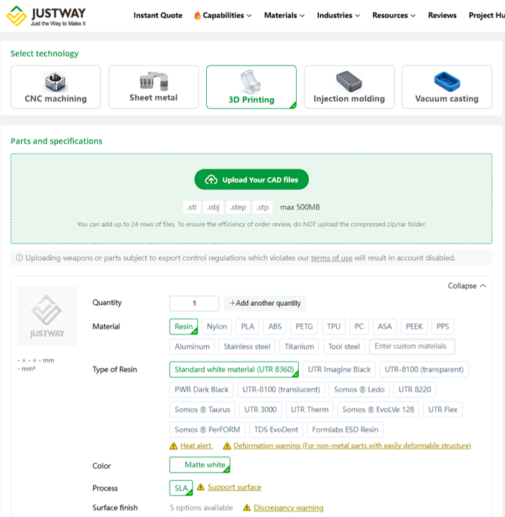Go to the Reviews page
The width and height of the screenshot is (505, 517).
pos(442,15)
